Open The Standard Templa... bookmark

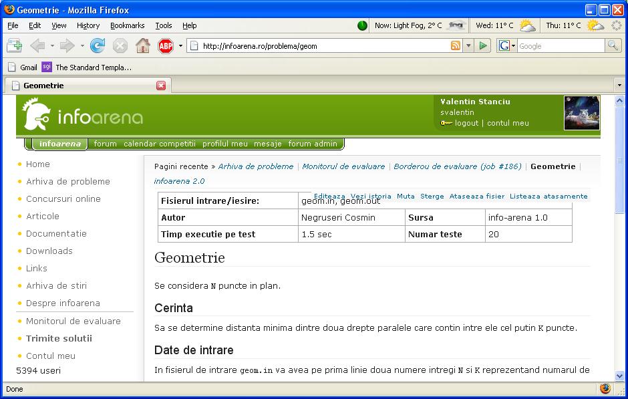(x=86, y=68)
